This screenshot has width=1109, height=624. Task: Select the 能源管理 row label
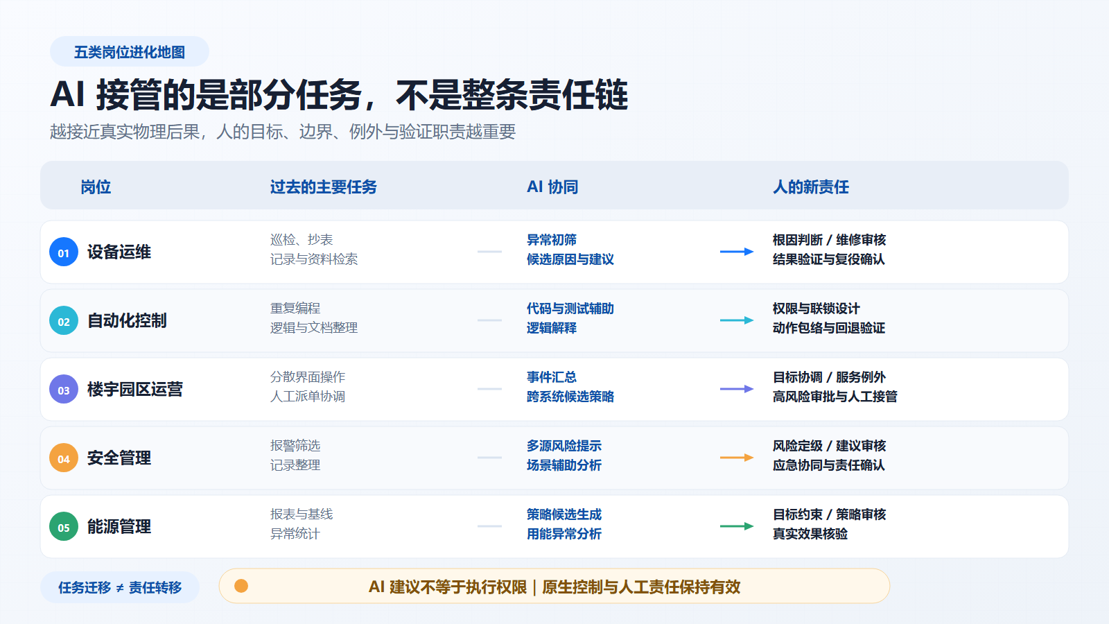coord(119,526)
